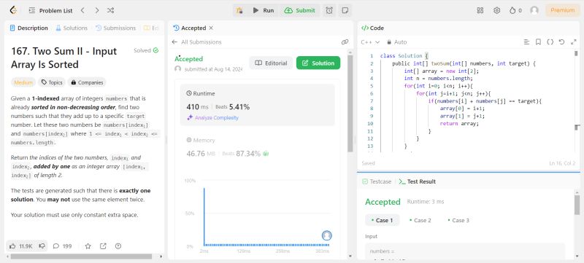Image resolution: width=584 pixels, height=263 pixels.
Task: Expand the Topics tag section
Action: (52, 82)
